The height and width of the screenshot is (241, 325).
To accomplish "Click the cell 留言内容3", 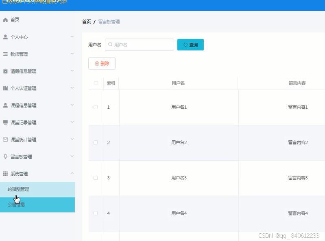I will point(298,178).
